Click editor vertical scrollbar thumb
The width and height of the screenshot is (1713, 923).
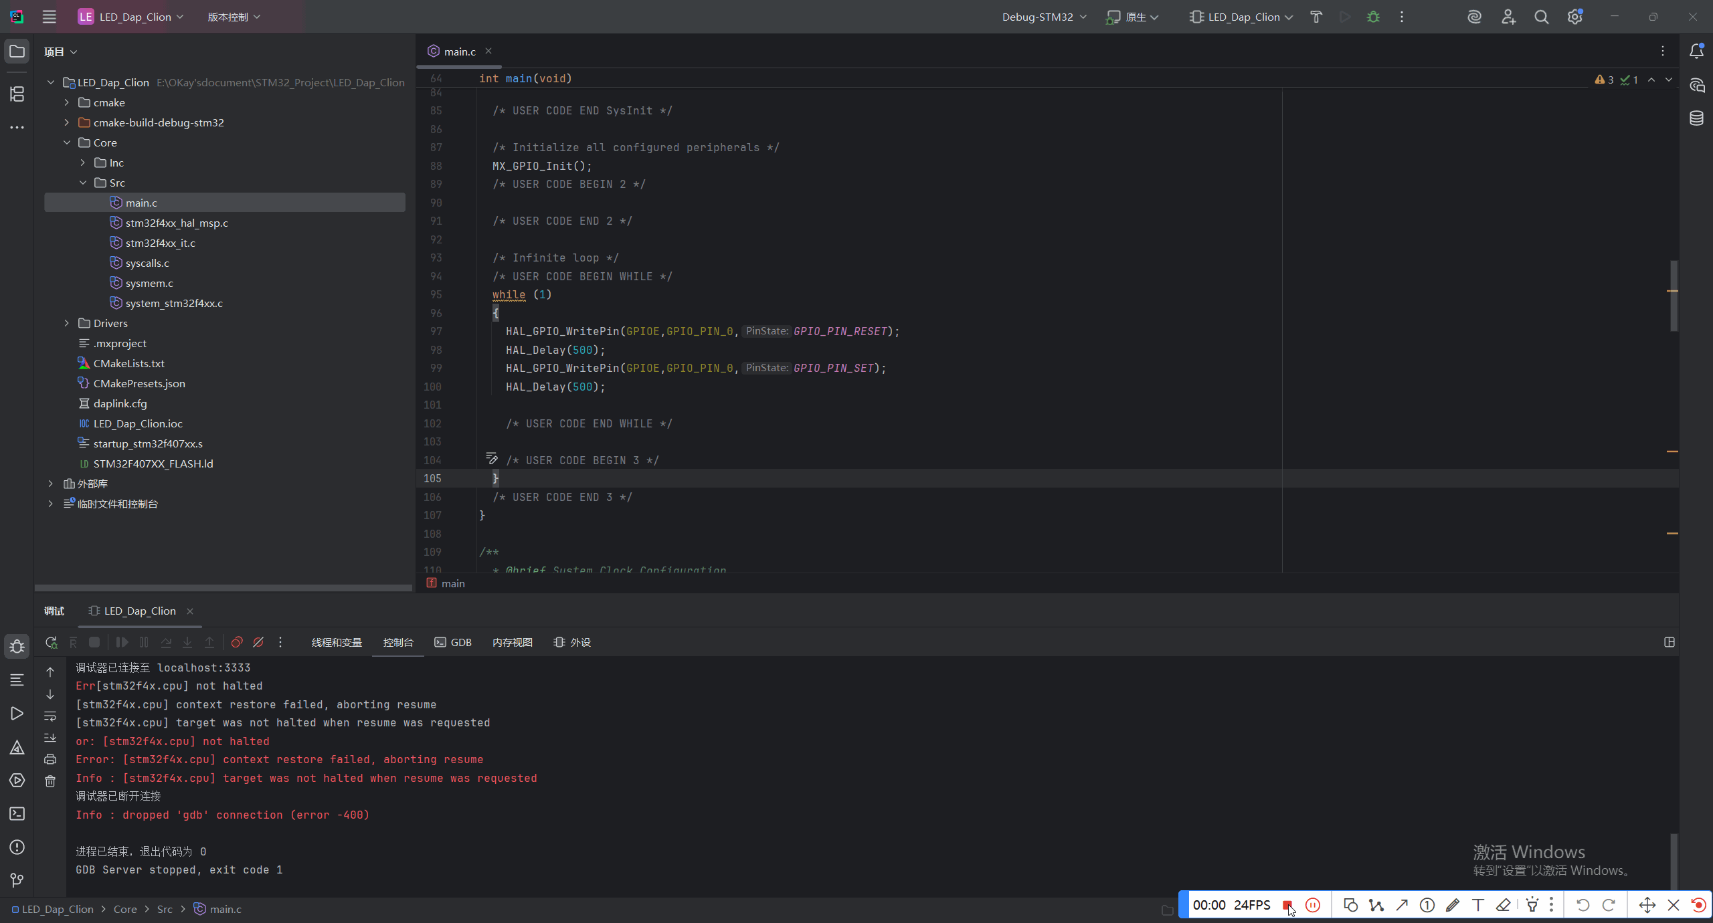pos(1674,296)
